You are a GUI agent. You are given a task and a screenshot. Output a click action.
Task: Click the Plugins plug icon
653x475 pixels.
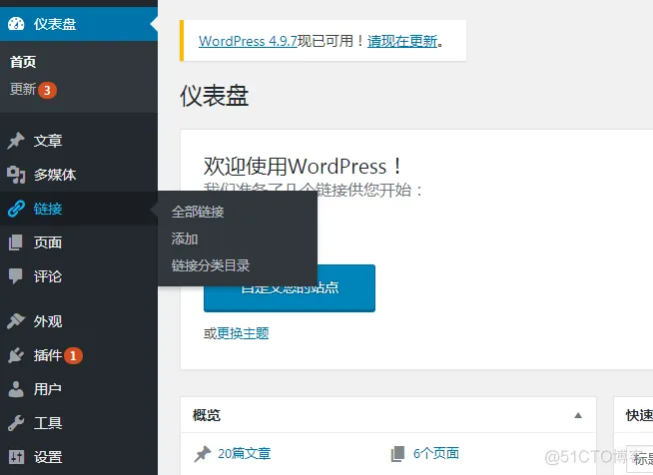click(x=16, y=355)
